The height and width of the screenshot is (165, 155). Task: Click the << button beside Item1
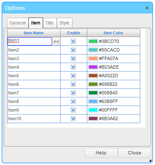[56, 42]
